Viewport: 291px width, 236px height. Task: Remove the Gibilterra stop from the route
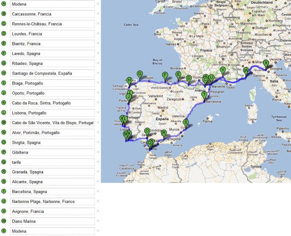(x=98, y=152)
